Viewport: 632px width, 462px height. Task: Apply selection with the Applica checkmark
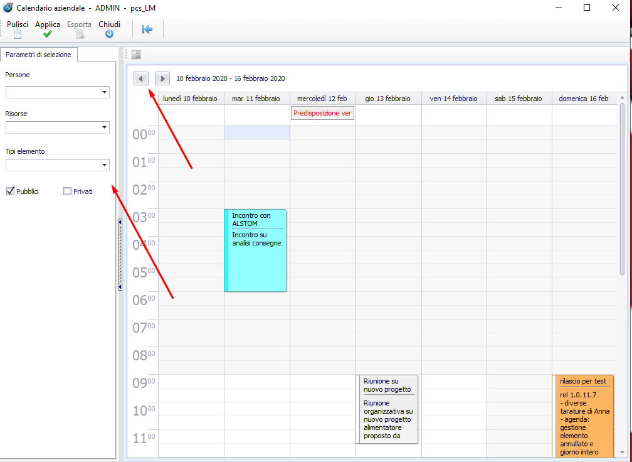[x=48, y=35]
